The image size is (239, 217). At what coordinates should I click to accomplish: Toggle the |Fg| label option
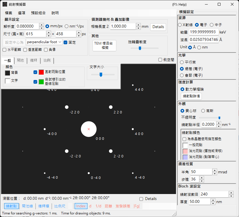[x=137, y=206]
